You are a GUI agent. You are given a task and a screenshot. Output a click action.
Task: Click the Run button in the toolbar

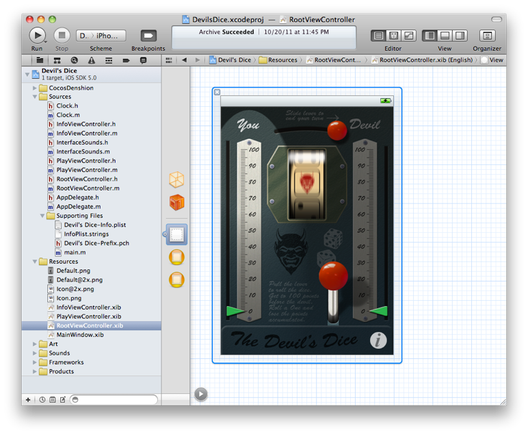[37, 35]
